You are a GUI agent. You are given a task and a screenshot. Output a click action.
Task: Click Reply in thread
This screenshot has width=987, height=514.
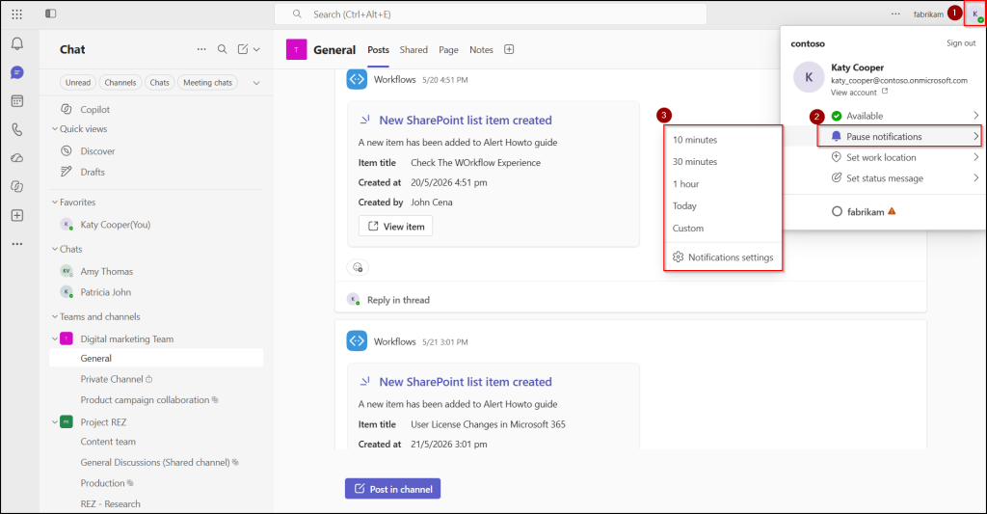[x=398, y=300]
